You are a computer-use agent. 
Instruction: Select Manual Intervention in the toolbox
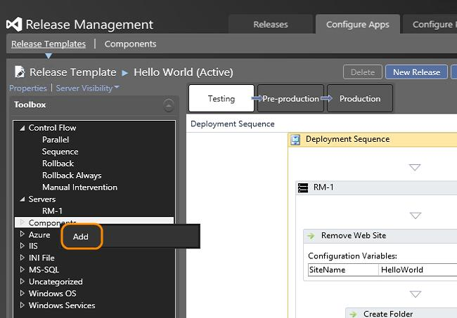tap(79, 187)
